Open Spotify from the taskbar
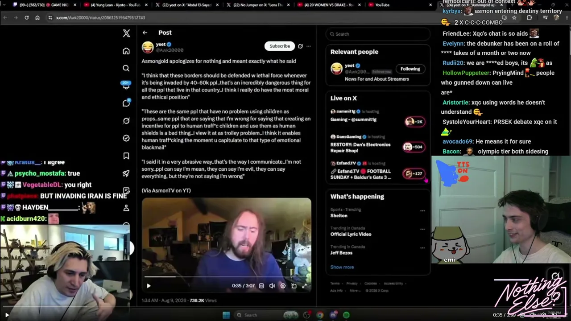 [x=346, y=315]
